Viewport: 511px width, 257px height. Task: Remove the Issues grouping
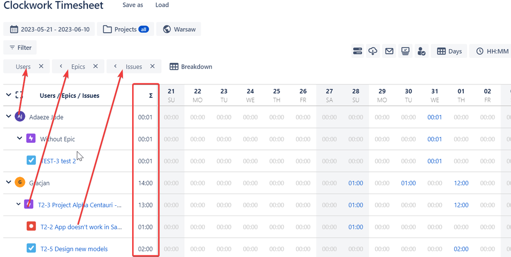coord(152,66)
